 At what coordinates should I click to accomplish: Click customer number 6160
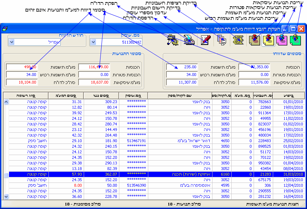pyautogui.click(x=225, y=174)
